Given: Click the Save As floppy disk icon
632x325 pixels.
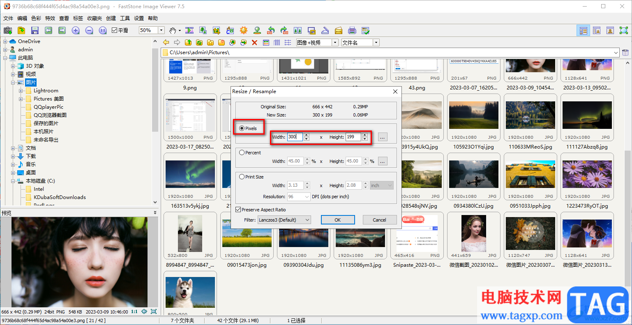Looking at the screenshot, I should point(35,30).
